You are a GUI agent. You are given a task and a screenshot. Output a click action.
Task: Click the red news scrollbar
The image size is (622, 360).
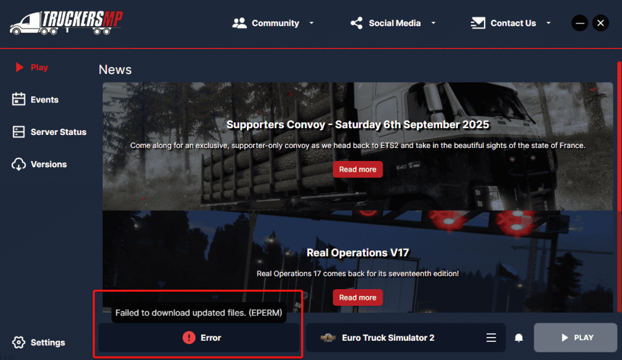coord(618,187)
